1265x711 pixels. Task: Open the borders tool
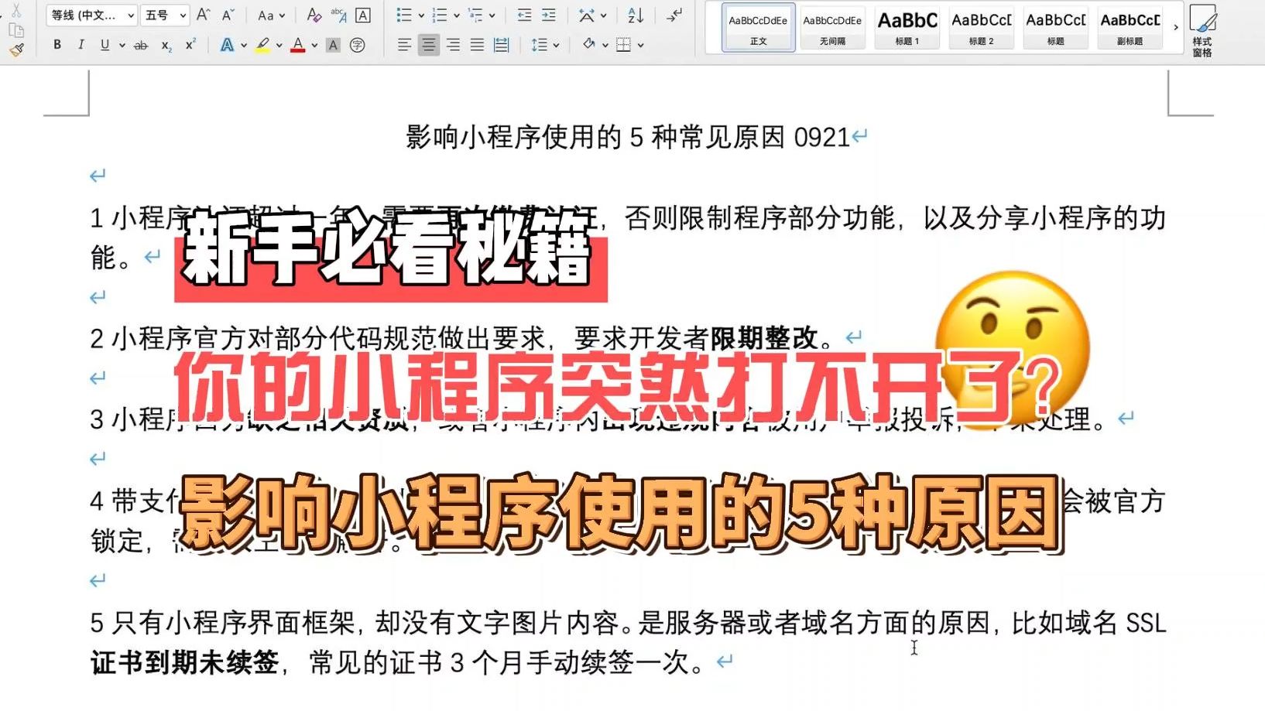[623, 45]
